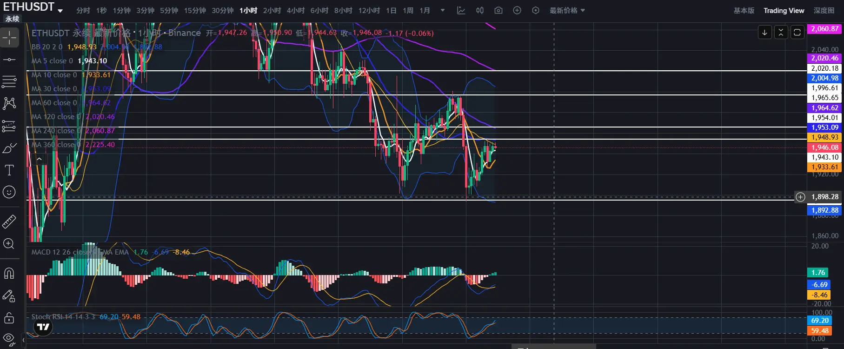Select the trend line drawing tool
Screen dimensions: 844x349
pos(9,60)
